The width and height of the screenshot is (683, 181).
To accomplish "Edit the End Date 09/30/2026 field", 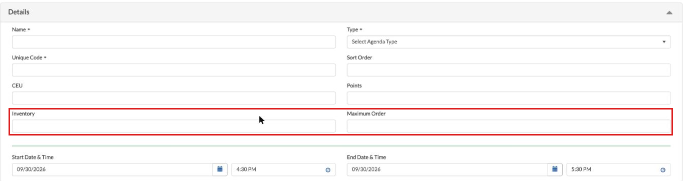I will click(447, 169).
